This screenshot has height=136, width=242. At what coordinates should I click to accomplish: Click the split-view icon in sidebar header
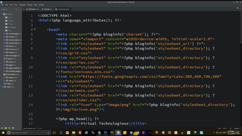(20, 9)
